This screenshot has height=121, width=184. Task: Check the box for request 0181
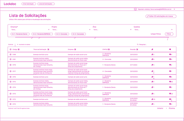click(10, 59)
